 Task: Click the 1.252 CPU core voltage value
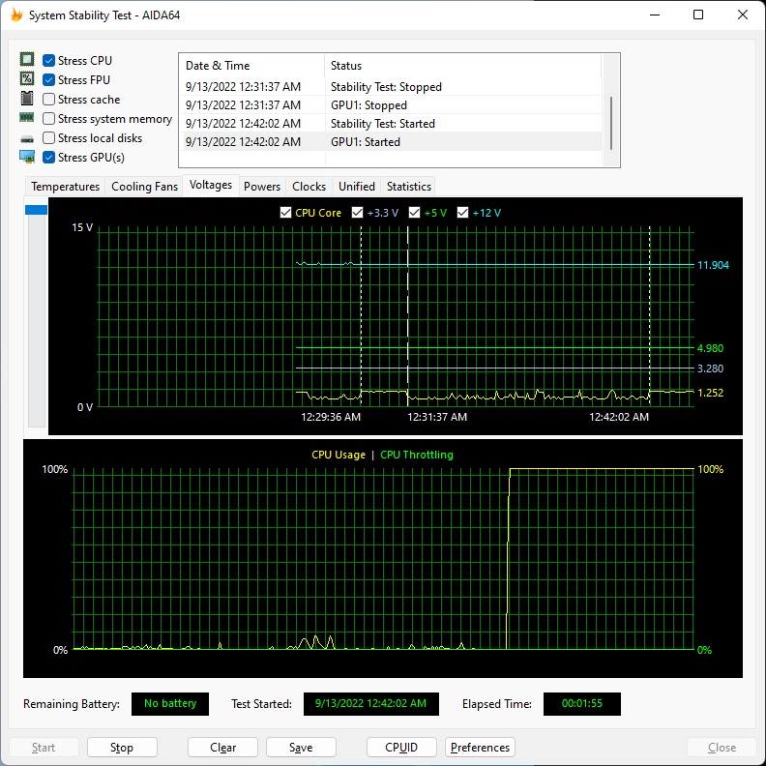(710, 393)
